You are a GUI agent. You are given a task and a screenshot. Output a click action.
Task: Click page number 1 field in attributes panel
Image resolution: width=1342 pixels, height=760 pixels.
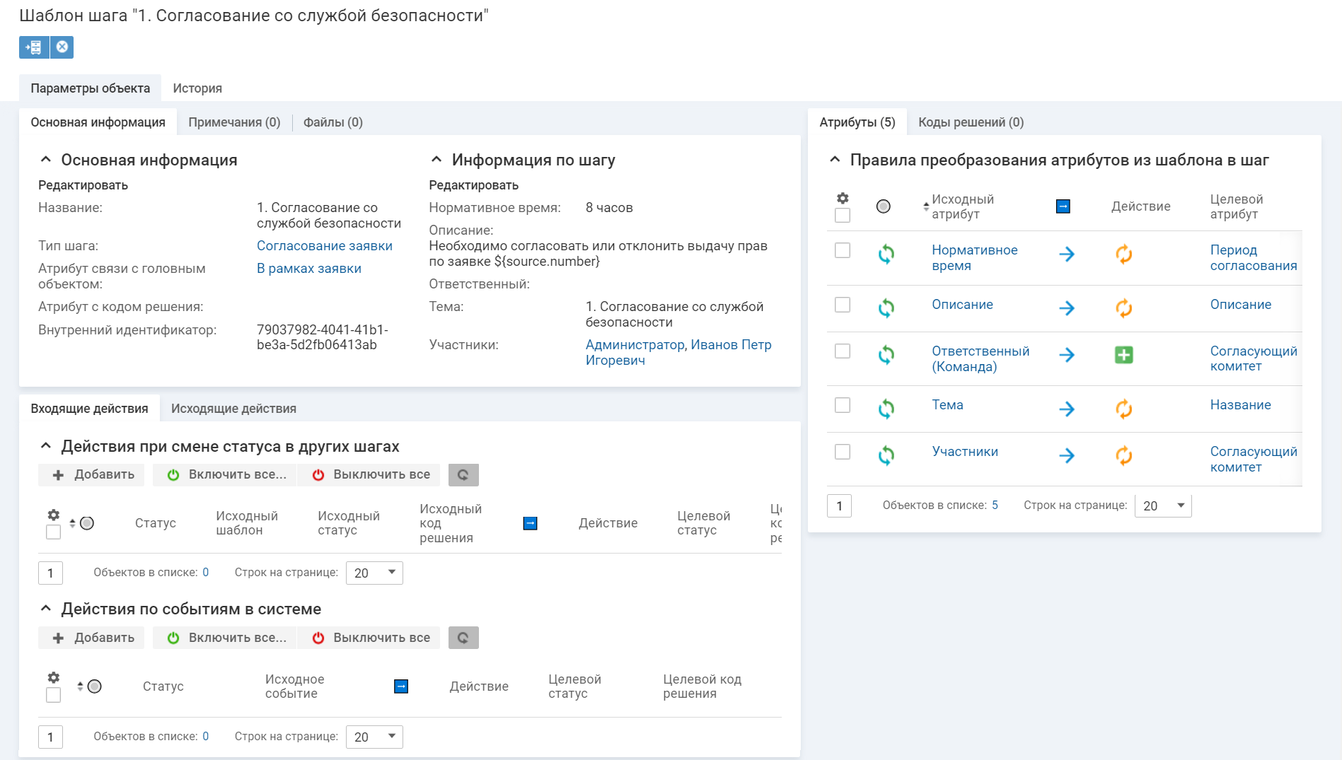click(x=839, y=505)
